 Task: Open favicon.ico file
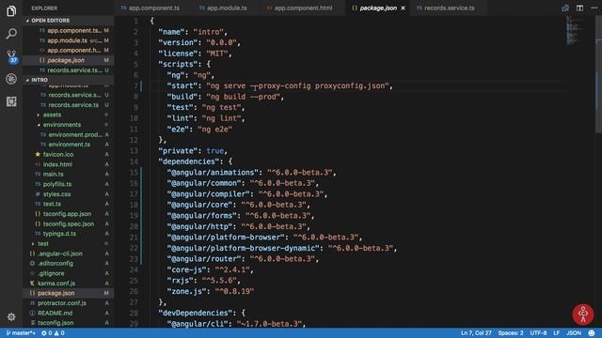[69, 154]
